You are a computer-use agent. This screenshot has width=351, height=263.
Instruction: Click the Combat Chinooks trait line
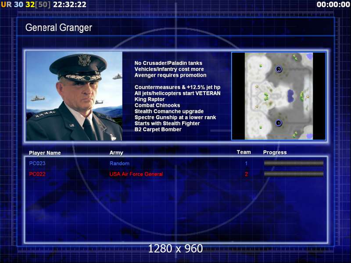(157, 105)
